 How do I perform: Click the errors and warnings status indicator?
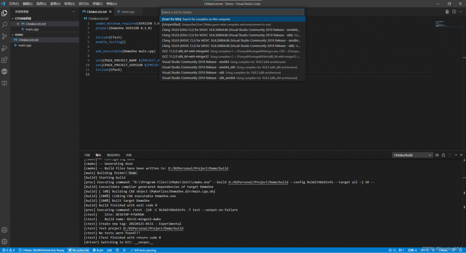coord(8,250)
